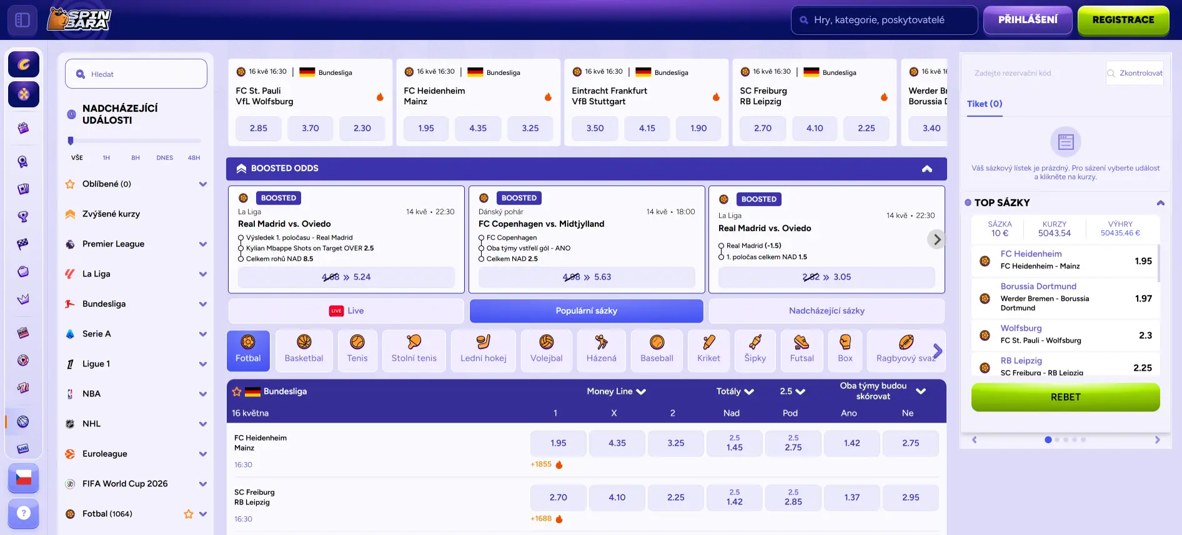The image size is (1182, 535).
Task: Toggle 2.85 St. Pauli odds on top card
Action: click(259, 128)
